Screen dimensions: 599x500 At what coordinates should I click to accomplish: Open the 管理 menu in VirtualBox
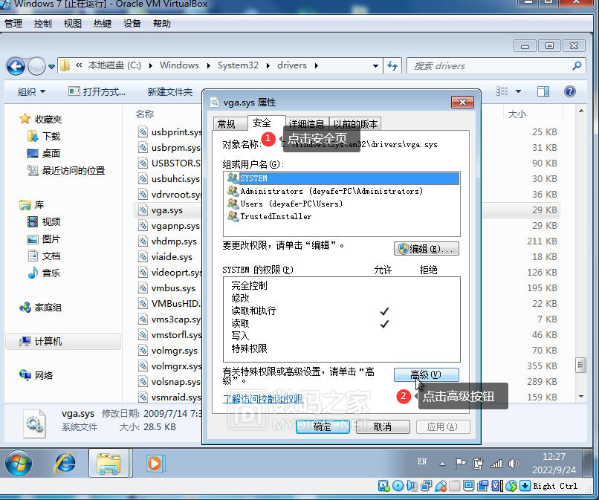pyautogui.click(x=13, y=24)
